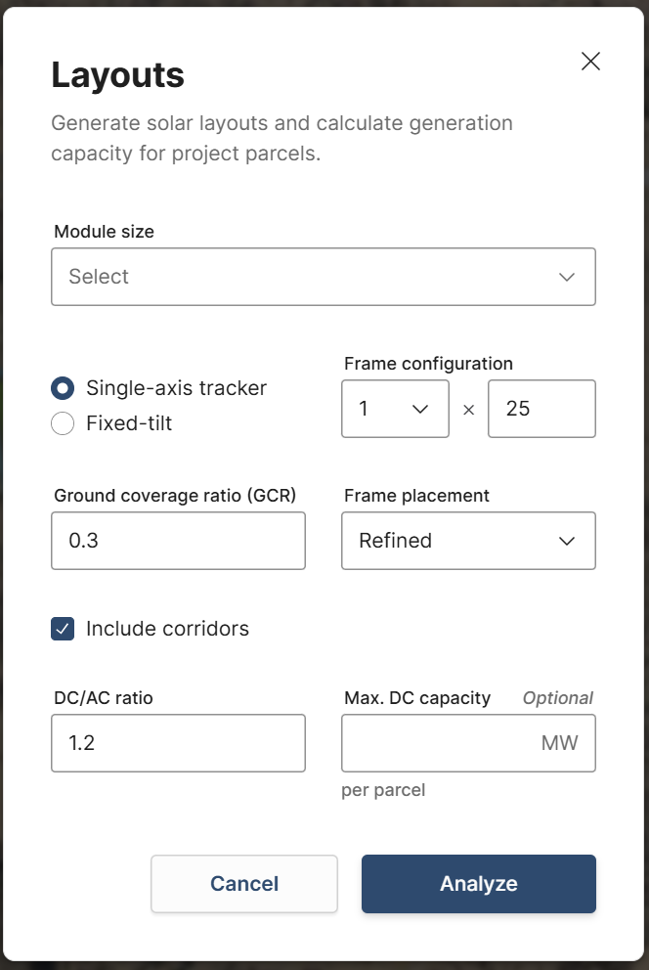Click the Module size chevron icon

pos(567,277)
